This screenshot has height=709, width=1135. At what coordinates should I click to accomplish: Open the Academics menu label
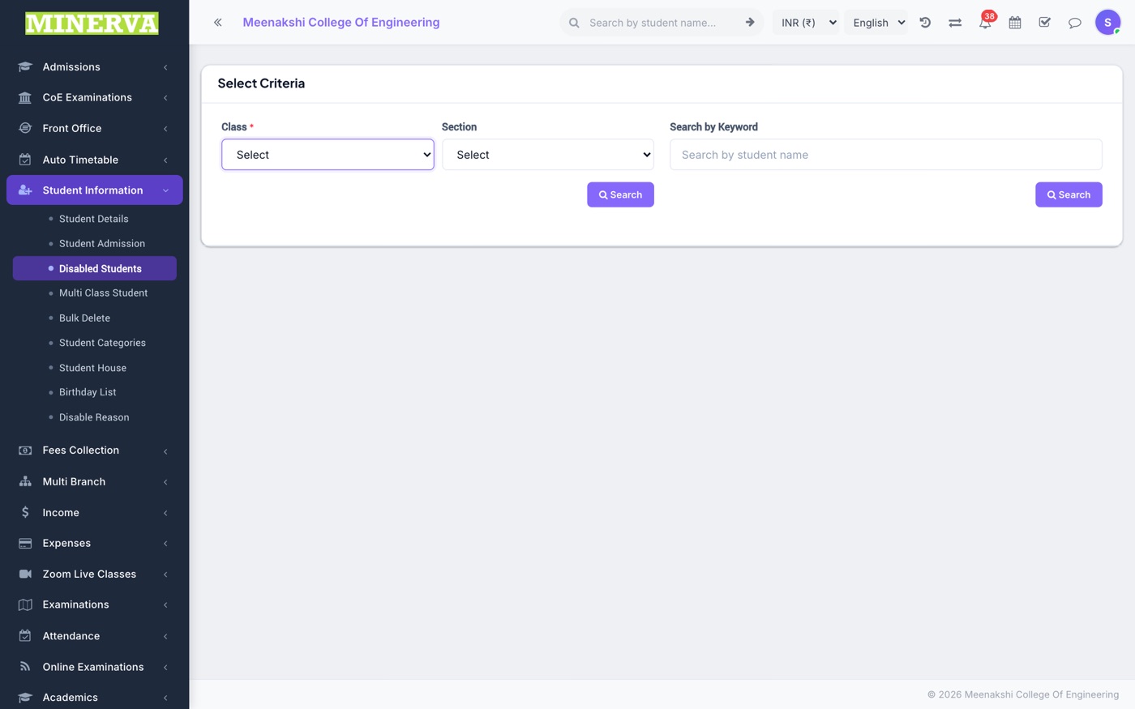70,698
